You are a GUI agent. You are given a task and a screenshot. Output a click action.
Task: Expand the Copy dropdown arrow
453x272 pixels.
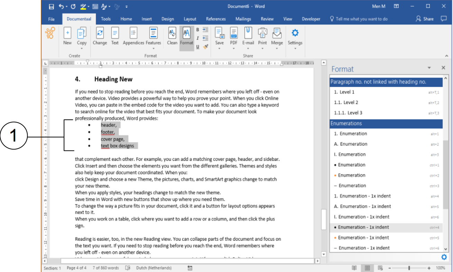(x=82, y=48)
